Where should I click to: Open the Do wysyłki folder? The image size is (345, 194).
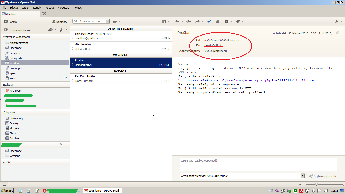pyautogui.click(x=35, y=58)
